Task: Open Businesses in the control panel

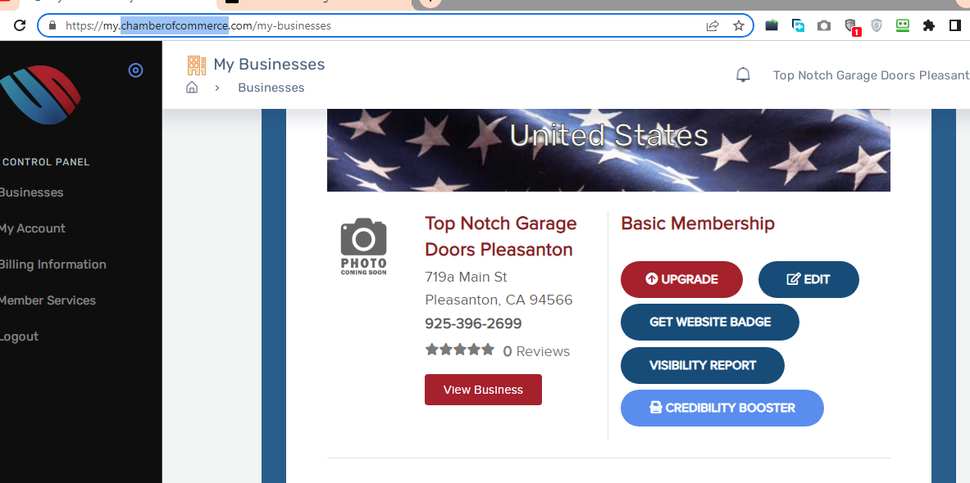Action: 31,192
